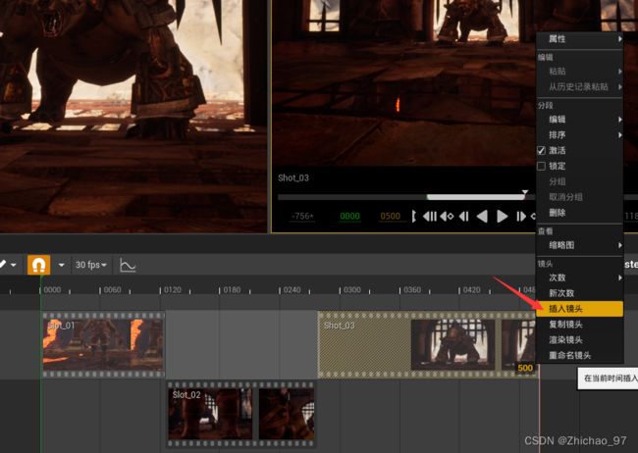
Task: Click the 分组 menu entry
Action: tap(580, 181)
